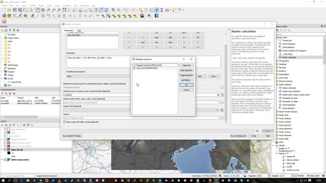Toggle visibility of the topmost layer in Layers
The width and height of the screenshot is (326, 183).
(x=5, y=129)
